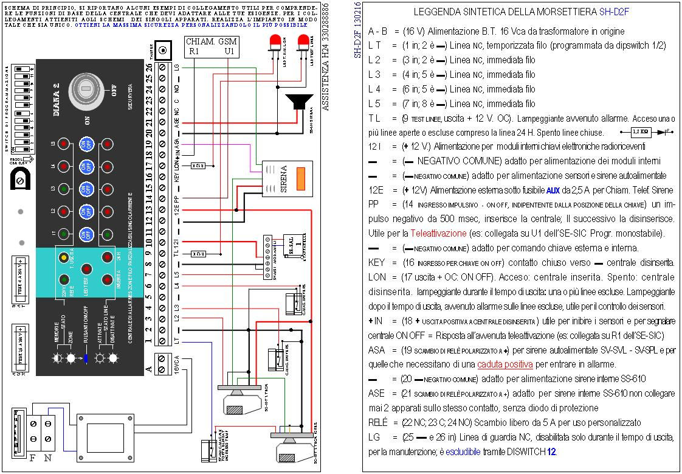Click the SIRENA outdoor siren box
This screenshot has height=474, width=682.
coord(287,179)
